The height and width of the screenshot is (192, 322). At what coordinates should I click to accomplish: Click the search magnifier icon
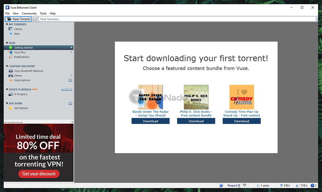point(36,19)
